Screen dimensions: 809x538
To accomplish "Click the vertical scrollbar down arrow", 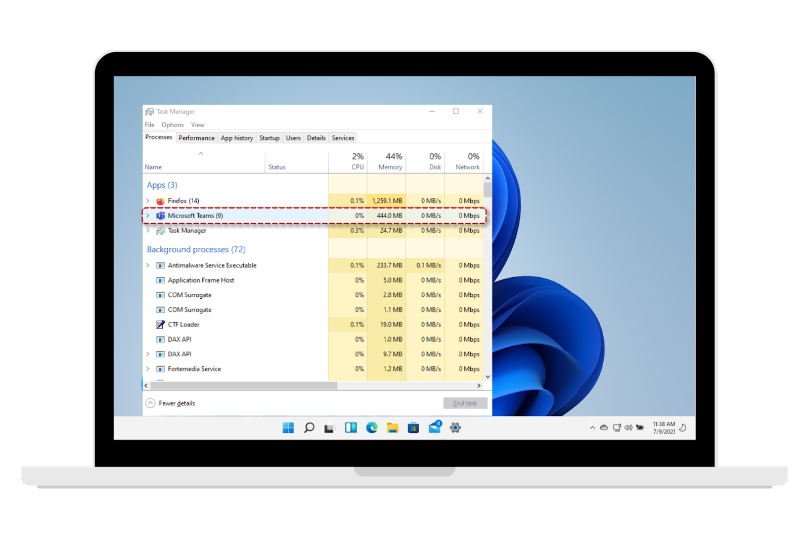I will click(x=487, y=376).
